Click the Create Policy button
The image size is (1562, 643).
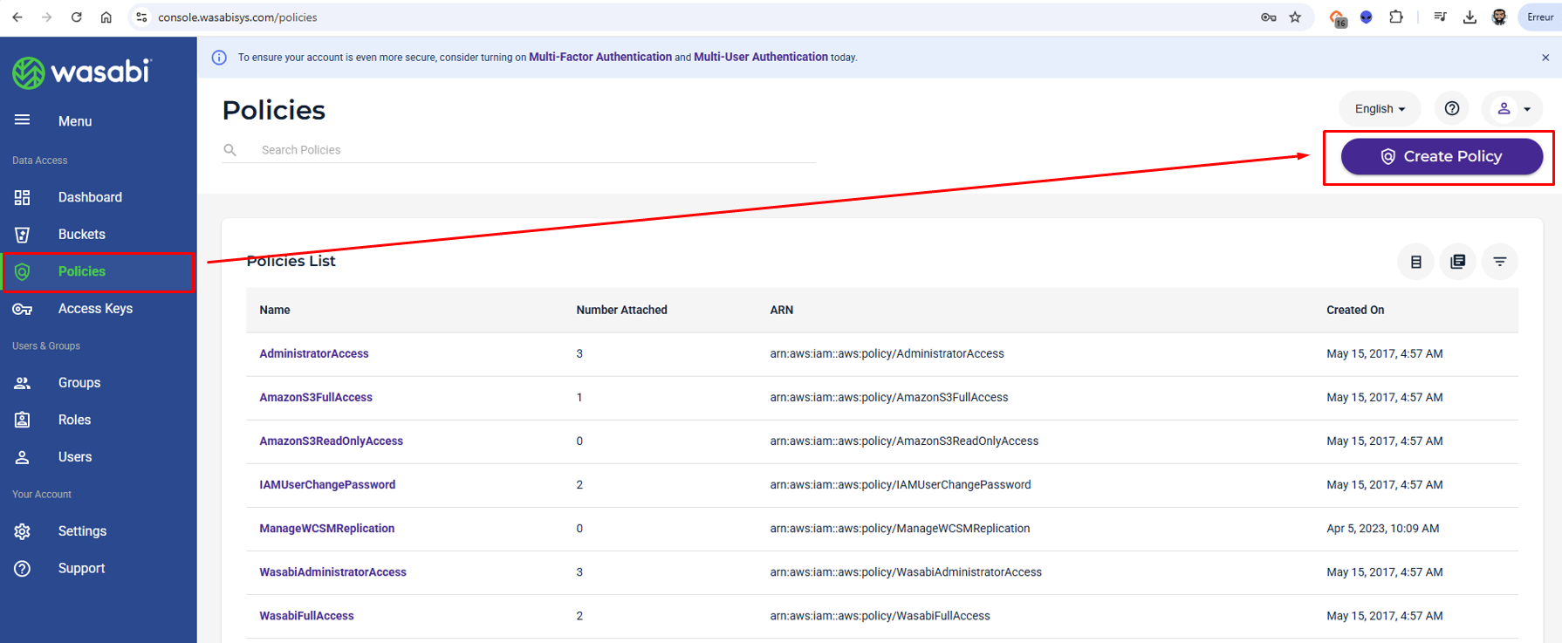(1441, 157)
